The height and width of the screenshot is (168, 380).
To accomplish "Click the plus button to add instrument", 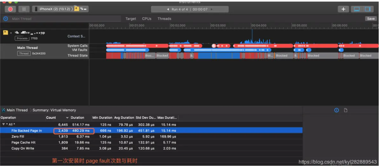I will point(343,9).
